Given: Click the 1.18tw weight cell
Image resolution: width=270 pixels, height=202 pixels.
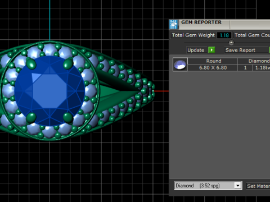Looking at the screenshot, I should (262, 68).
